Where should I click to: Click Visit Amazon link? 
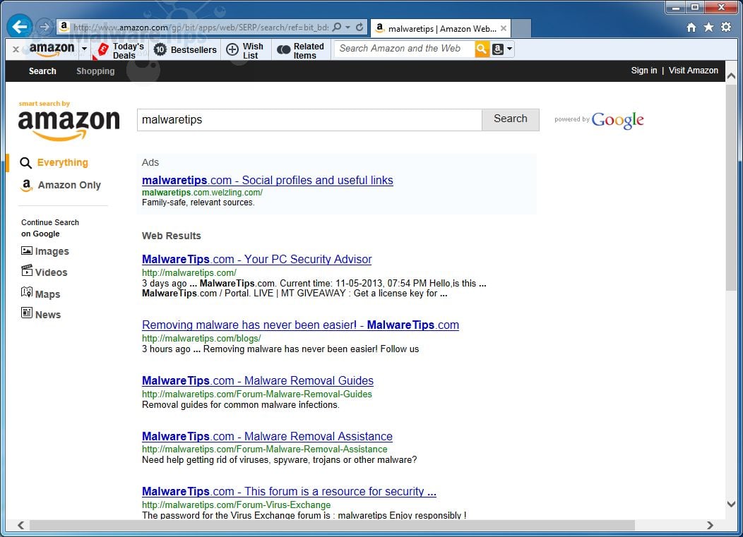coord(694,71)
